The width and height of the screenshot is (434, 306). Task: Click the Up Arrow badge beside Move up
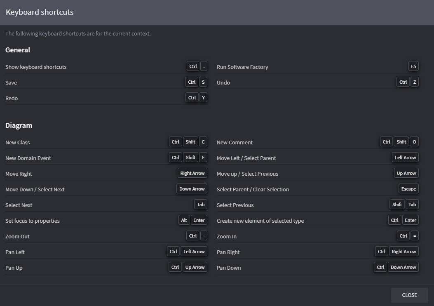click(x=406, y=173)
